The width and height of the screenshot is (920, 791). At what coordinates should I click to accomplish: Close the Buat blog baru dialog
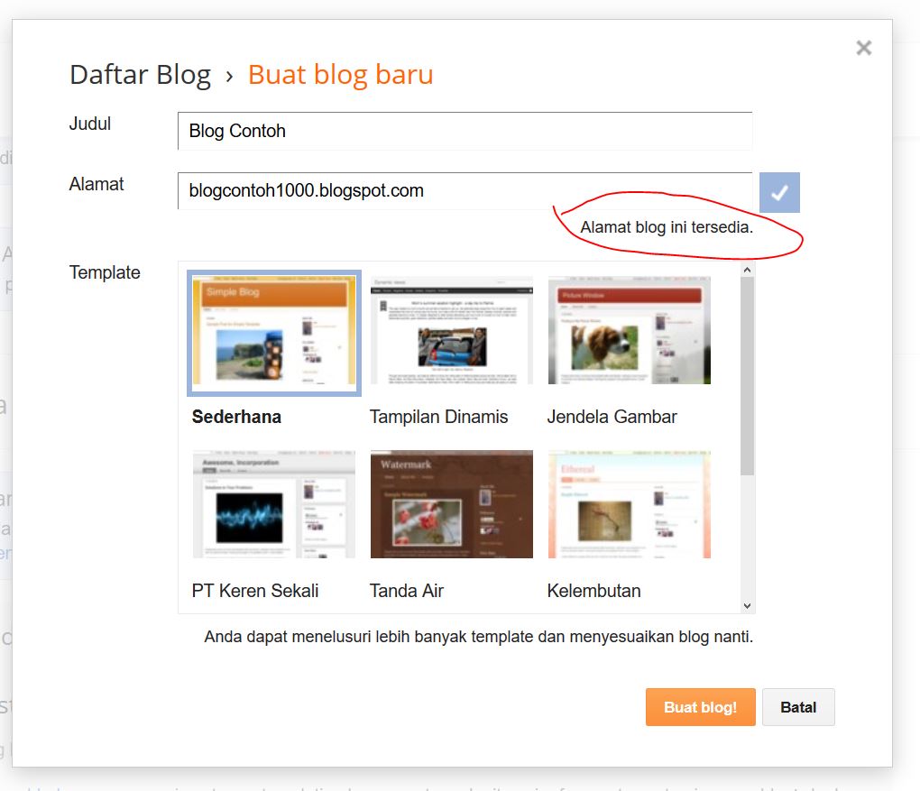click(x=863, y=48)
